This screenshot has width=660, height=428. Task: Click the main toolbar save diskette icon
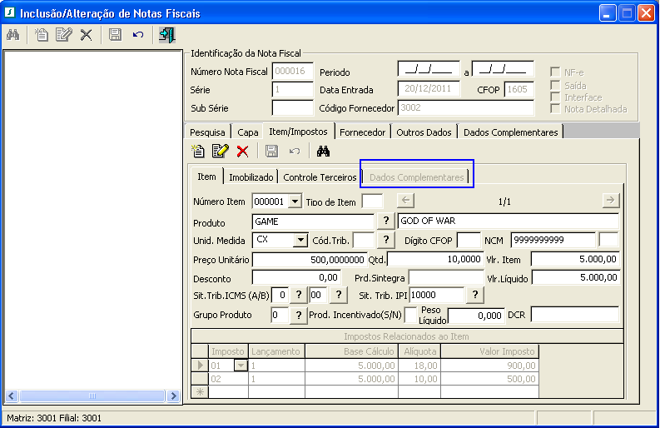tap(116, 35)
